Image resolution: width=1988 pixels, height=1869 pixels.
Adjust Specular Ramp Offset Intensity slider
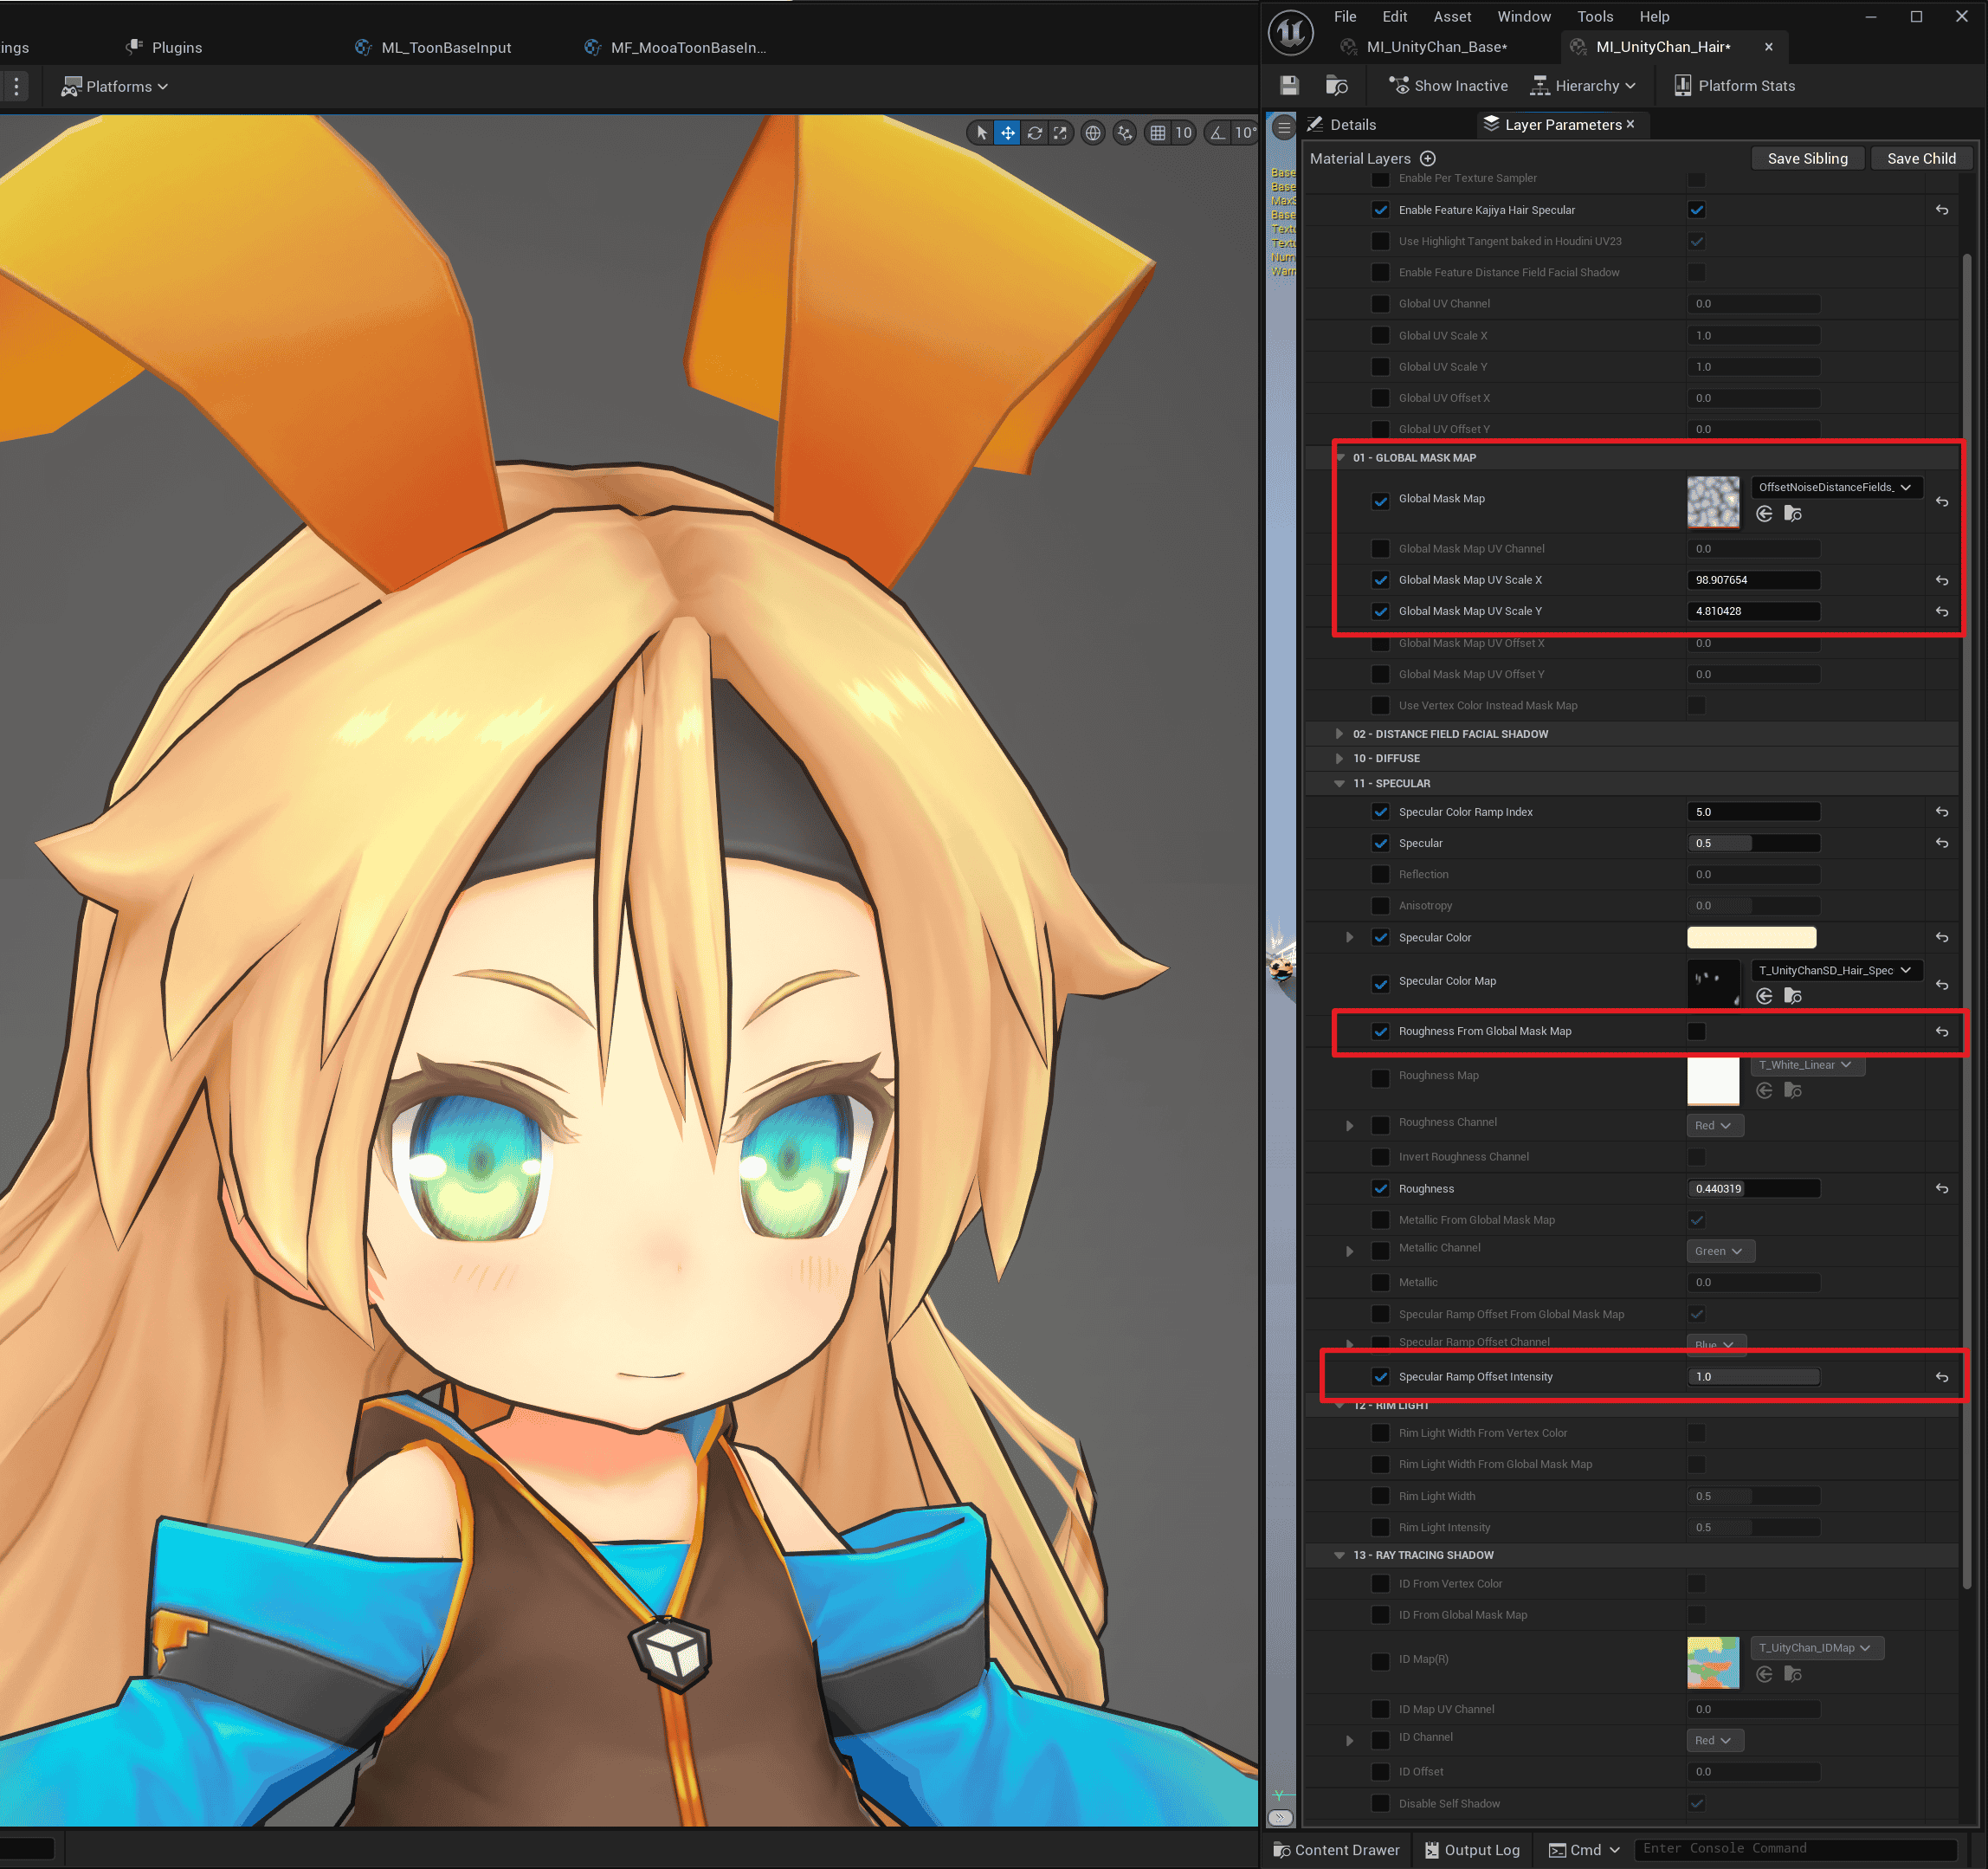pyautogui.click(x=1753, y=1377)
